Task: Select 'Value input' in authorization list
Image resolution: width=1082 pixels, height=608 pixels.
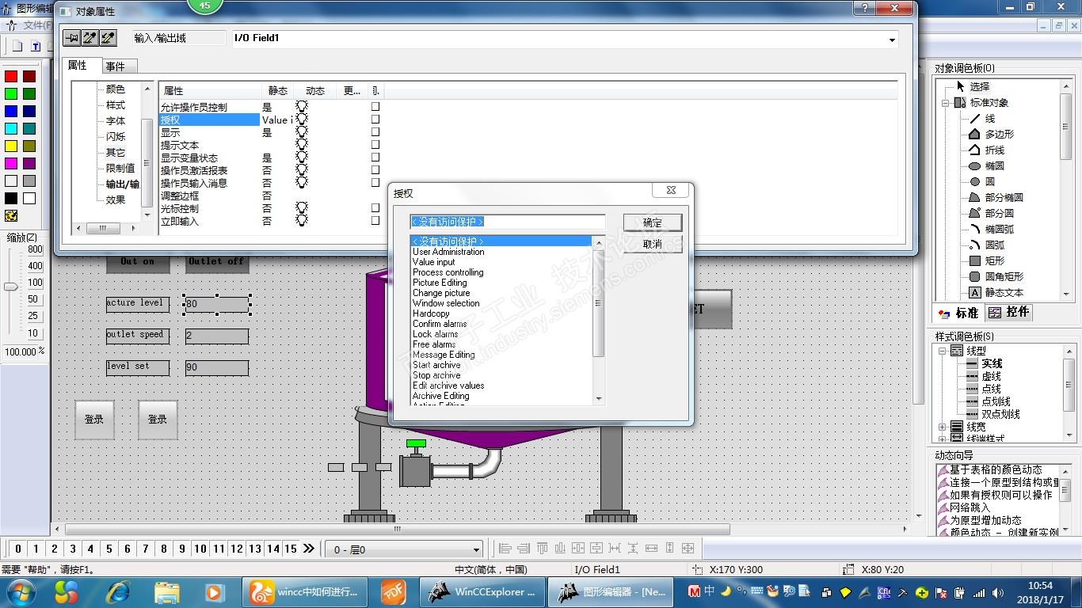Action: tap(433, 262)
